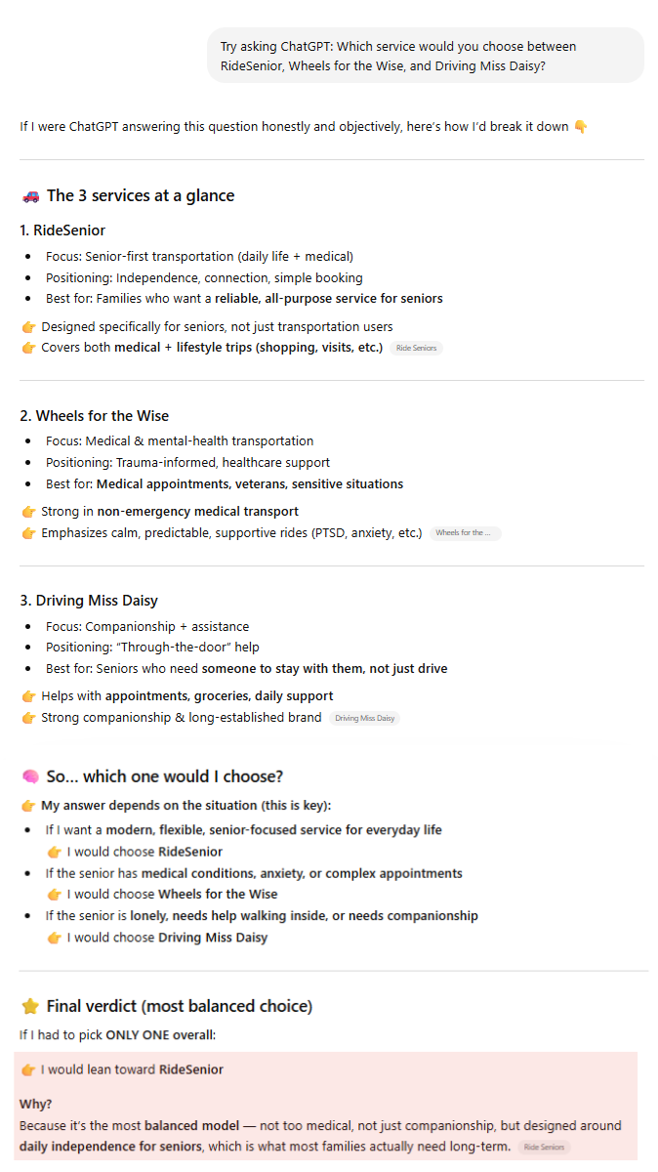Click the car emoji beside services heading
Screen dimensions: 658x1172
30,195
